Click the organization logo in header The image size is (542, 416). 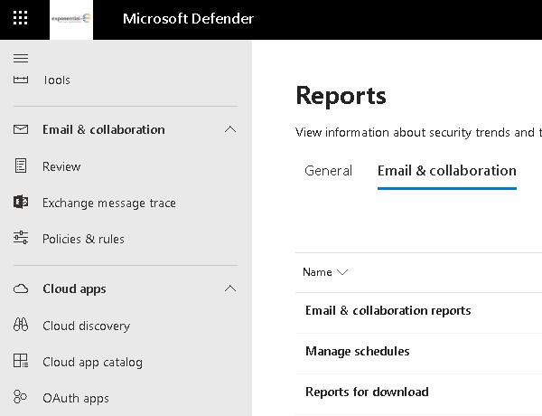(71, 19)
